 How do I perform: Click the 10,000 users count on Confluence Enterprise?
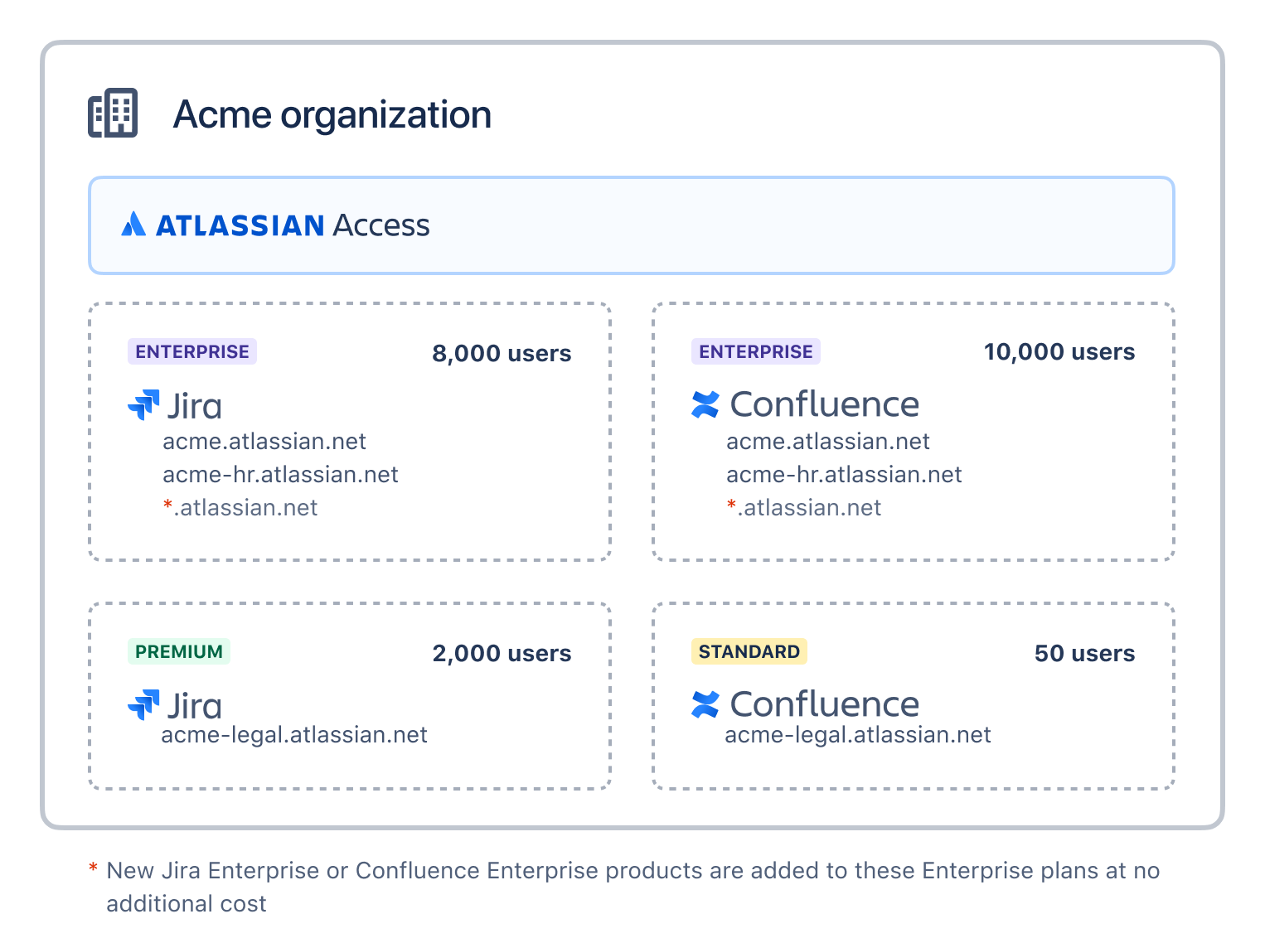(x=1059, y=351)
